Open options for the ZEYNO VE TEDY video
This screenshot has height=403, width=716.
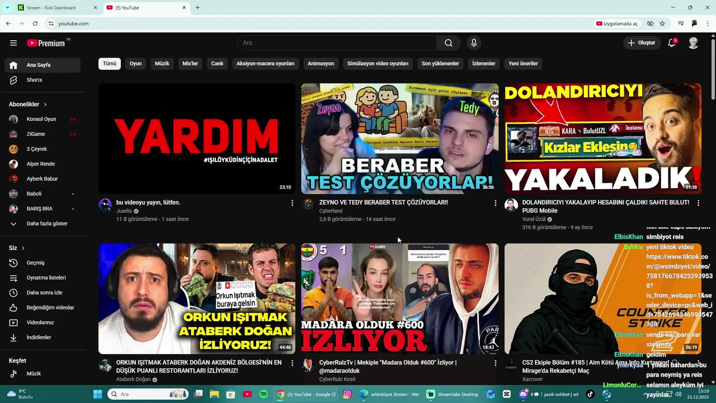point(495,203)
